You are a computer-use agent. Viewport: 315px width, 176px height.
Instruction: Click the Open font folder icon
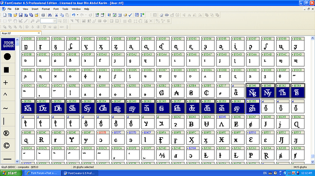pyautogui.click(x=15, y=15)
